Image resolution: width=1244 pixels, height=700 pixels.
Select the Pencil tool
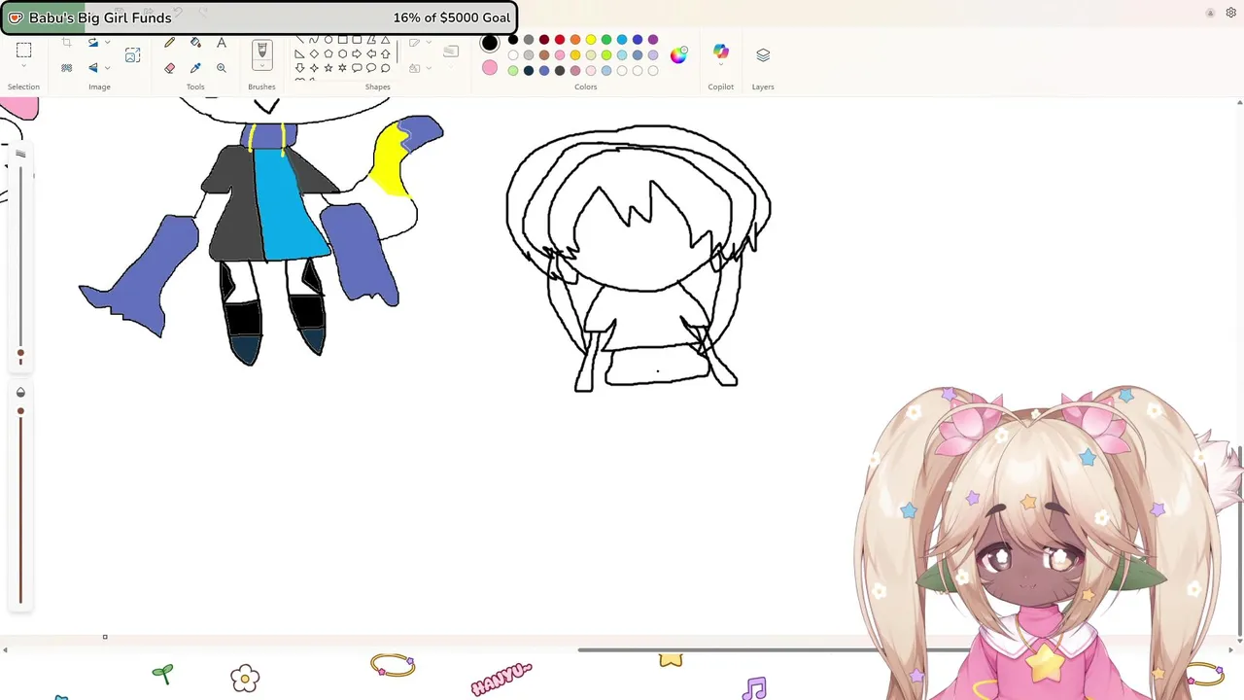[169, 43]
